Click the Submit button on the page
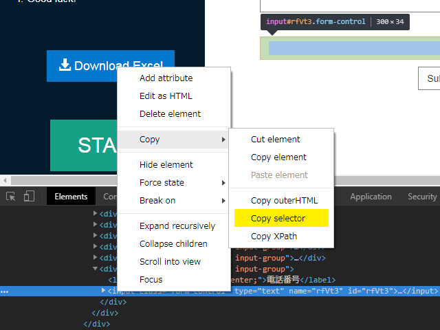Viewport: 440px width, 330px height. click(x=429, y=78)
